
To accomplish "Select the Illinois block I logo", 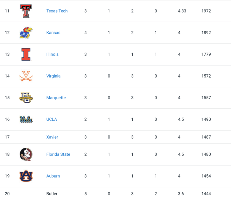I will pos(26,54).
